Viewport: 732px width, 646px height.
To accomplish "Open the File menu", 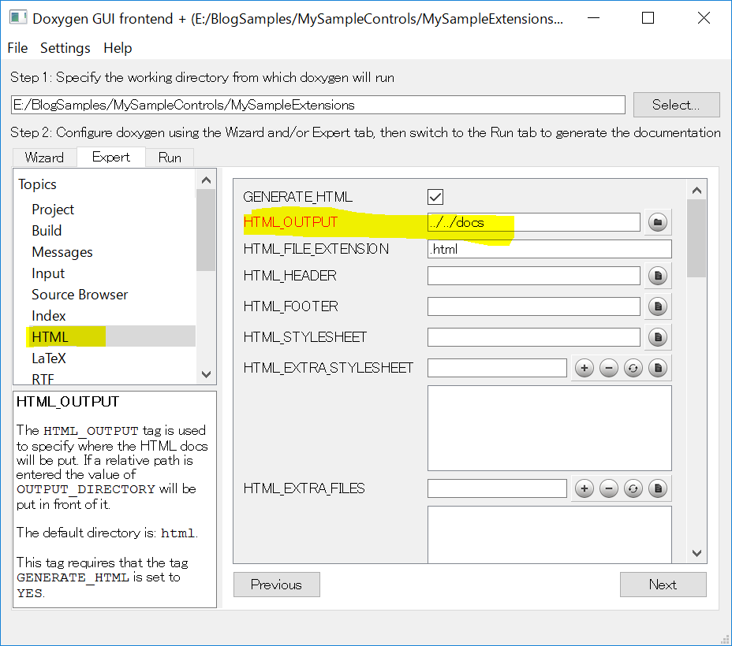I will 17,48.
